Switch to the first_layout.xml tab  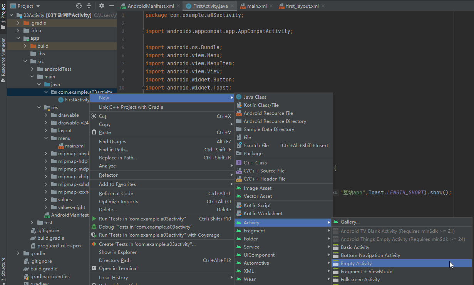[302, 6]
